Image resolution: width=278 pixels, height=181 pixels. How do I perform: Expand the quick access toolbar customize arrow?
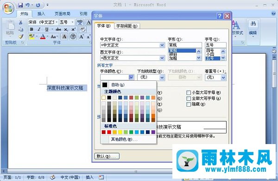47,5
